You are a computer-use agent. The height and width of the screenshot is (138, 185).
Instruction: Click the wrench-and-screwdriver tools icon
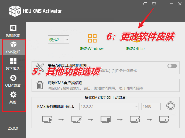tap(40, 68)
